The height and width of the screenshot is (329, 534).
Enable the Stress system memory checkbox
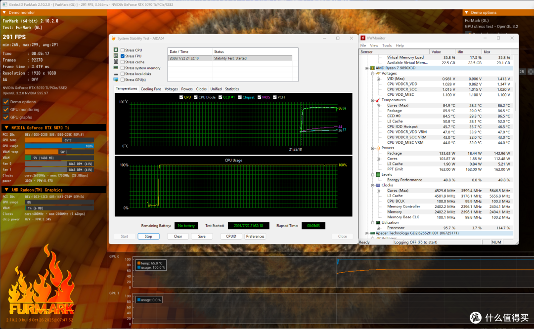coord(123,68)
